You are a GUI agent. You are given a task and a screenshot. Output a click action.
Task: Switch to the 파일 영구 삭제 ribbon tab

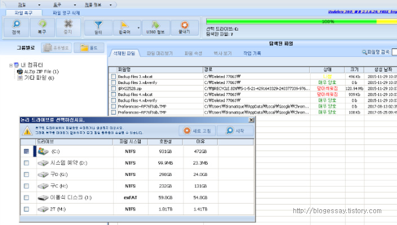pos(66,12)
